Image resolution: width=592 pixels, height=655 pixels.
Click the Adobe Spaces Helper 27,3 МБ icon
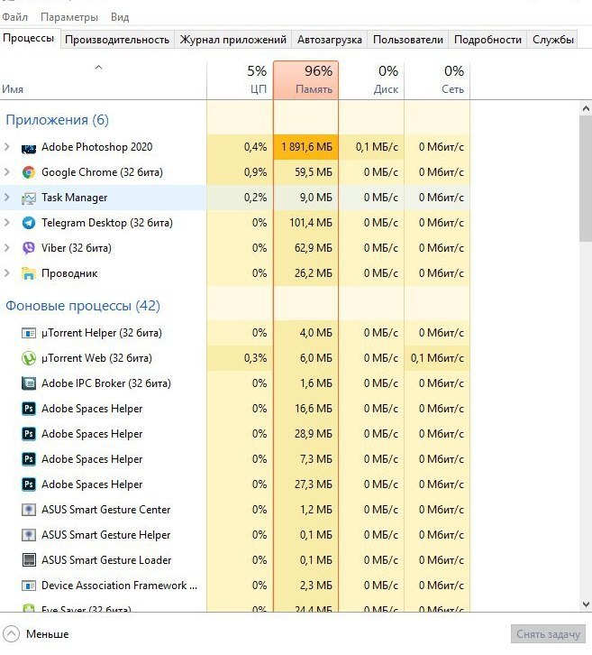(x=28, y=484)
